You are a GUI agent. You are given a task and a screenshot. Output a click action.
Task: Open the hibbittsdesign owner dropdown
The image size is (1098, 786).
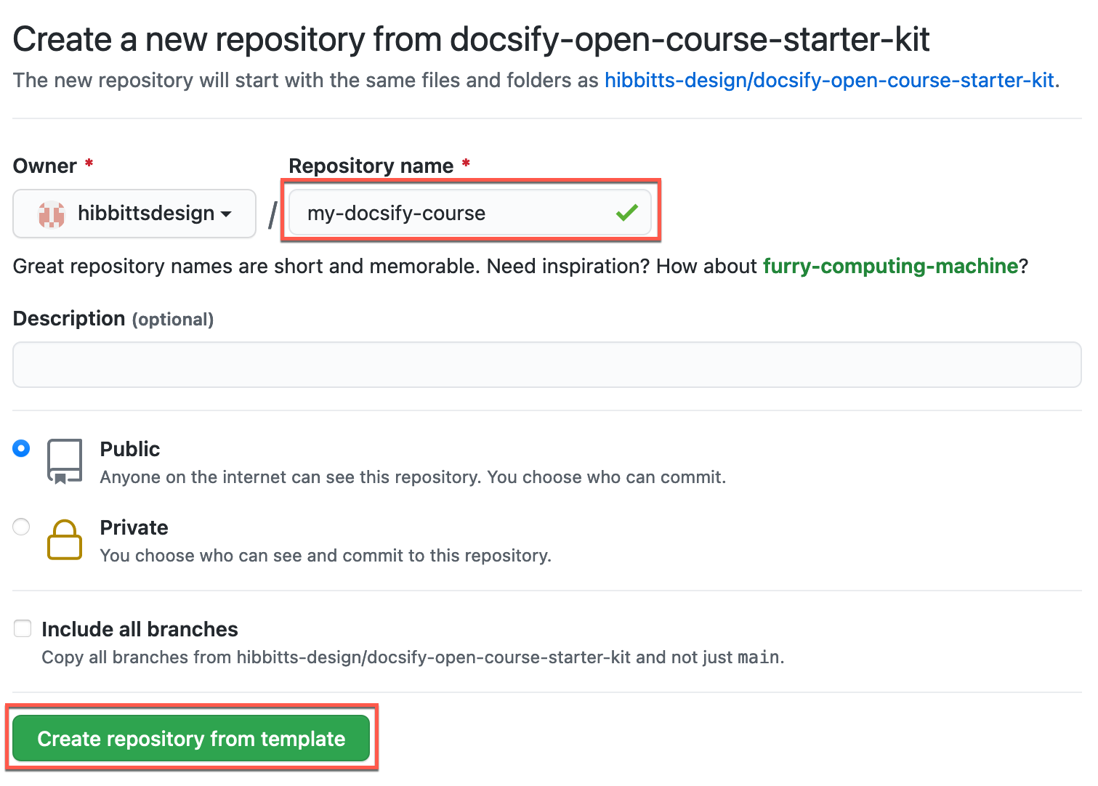pyautogui.click(x=134, y=214)
